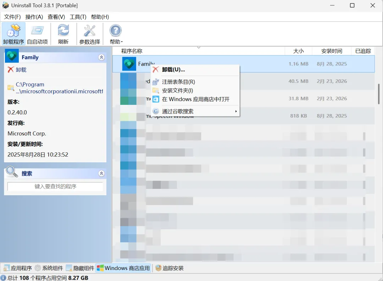Choose 安装文件夹(I) in context menu
383x281 pixels.
pyautogui.click(x=195, y=91)
